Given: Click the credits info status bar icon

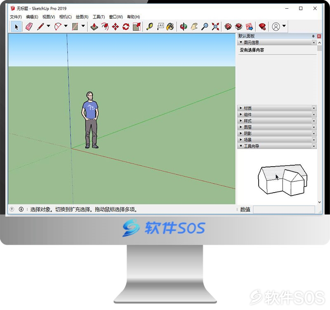Looking at the screenshot, I should [x=21, y=209].
